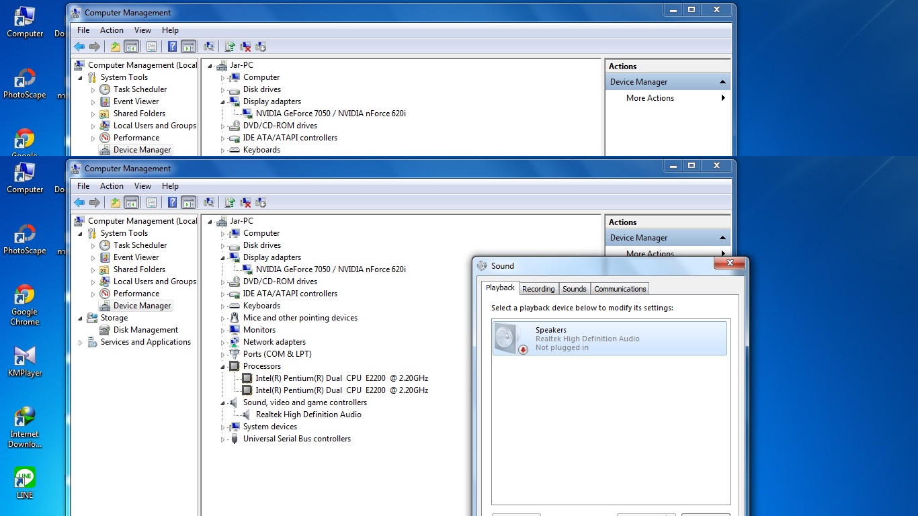Click Uninstall red-X icon in lower toolbar
Image resolution: width=918 pixels, height=516 pixels.
tap(246, 202)
